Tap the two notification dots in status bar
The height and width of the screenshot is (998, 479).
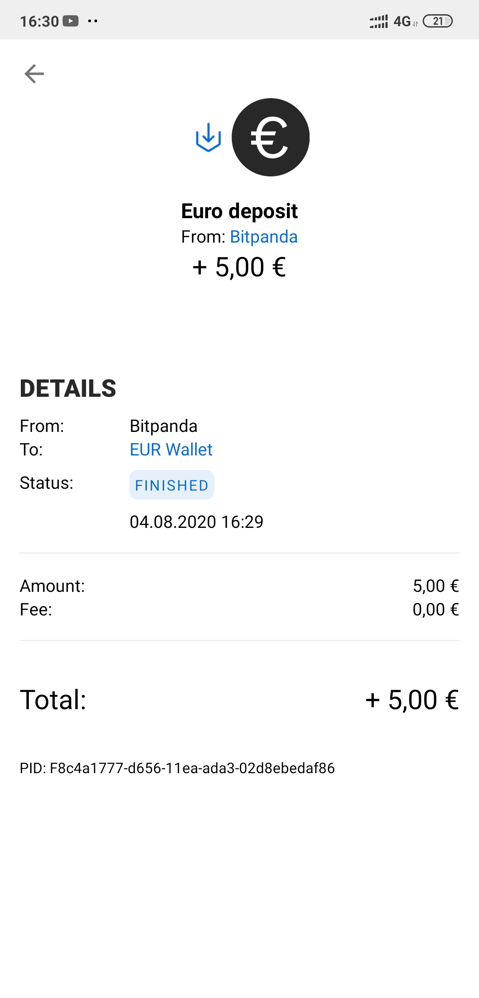[x=93, y=21]
